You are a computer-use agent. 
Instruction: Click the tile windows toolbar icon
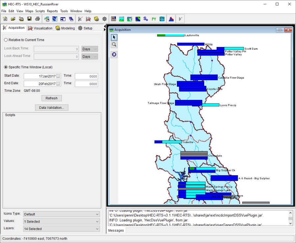[x=63, y=19]
